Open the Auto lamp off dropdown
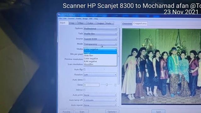Image resolution: width=201 pixels, height=113 pixels. [100, 100]
